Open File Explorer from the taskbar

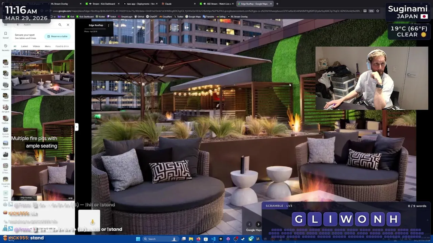point(191,239)
